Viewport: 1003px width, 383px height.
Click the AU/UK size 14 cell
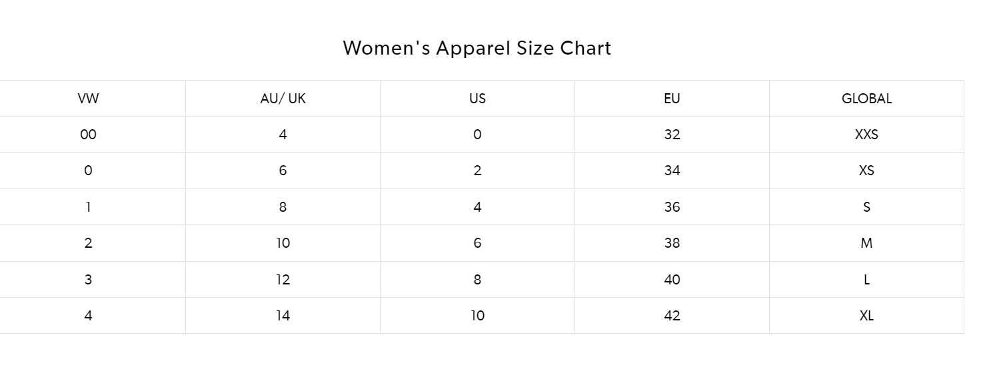[x=283, y=316]
